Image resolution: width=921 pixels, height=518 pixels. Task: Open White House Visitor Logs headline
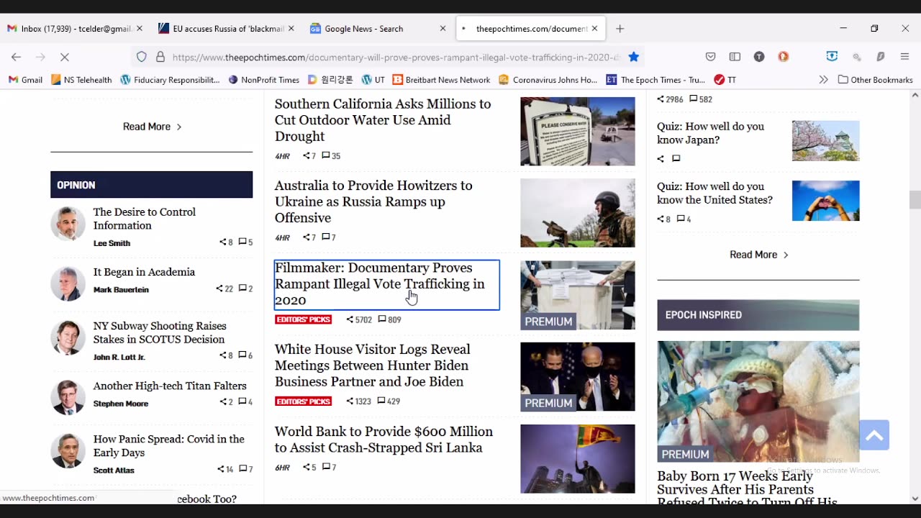(x=373, y=365)
